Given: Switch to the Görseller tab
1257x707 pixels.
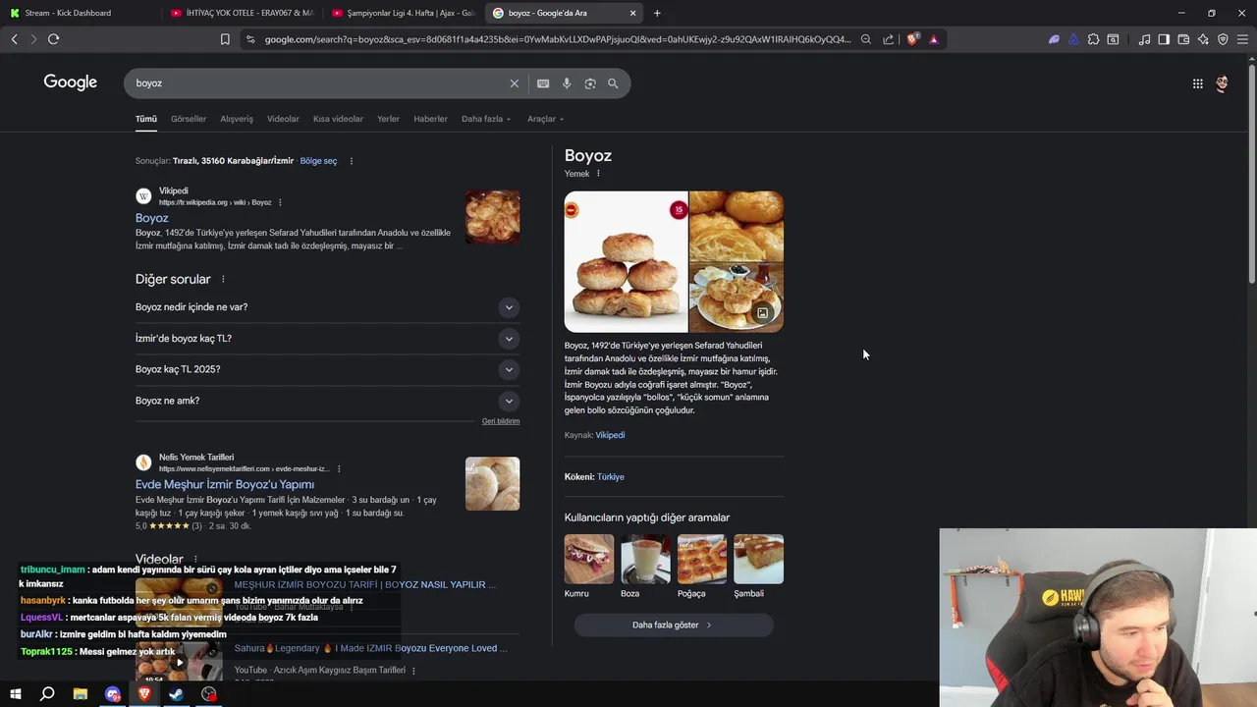Looking at the screenshot, I should (x=189, y=119).
